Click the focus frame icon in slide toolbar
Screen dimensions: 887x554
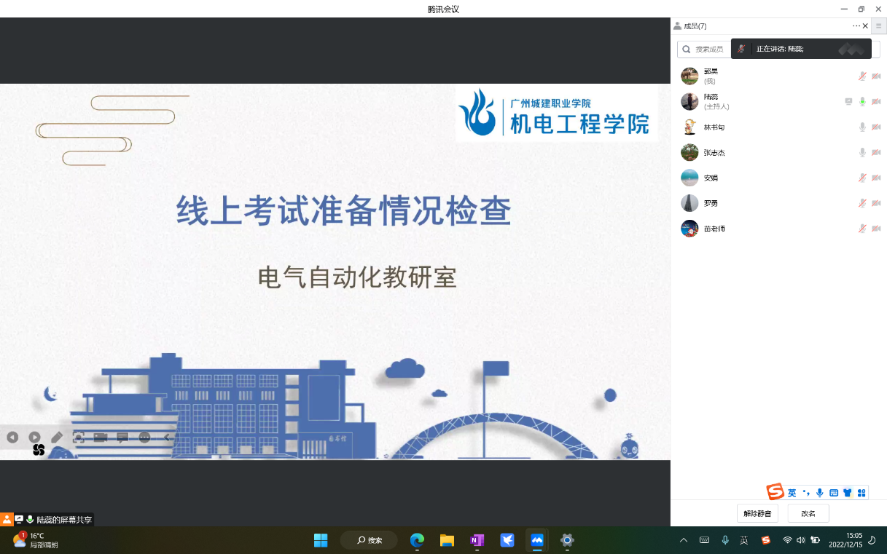coord(79,438)
